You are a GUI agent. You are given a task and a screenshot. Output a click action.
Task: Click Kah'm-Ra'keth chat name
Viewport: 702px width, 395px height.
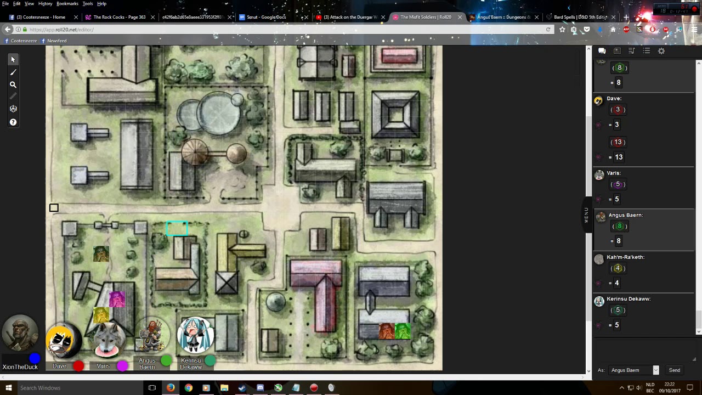(x=625, y=257)
